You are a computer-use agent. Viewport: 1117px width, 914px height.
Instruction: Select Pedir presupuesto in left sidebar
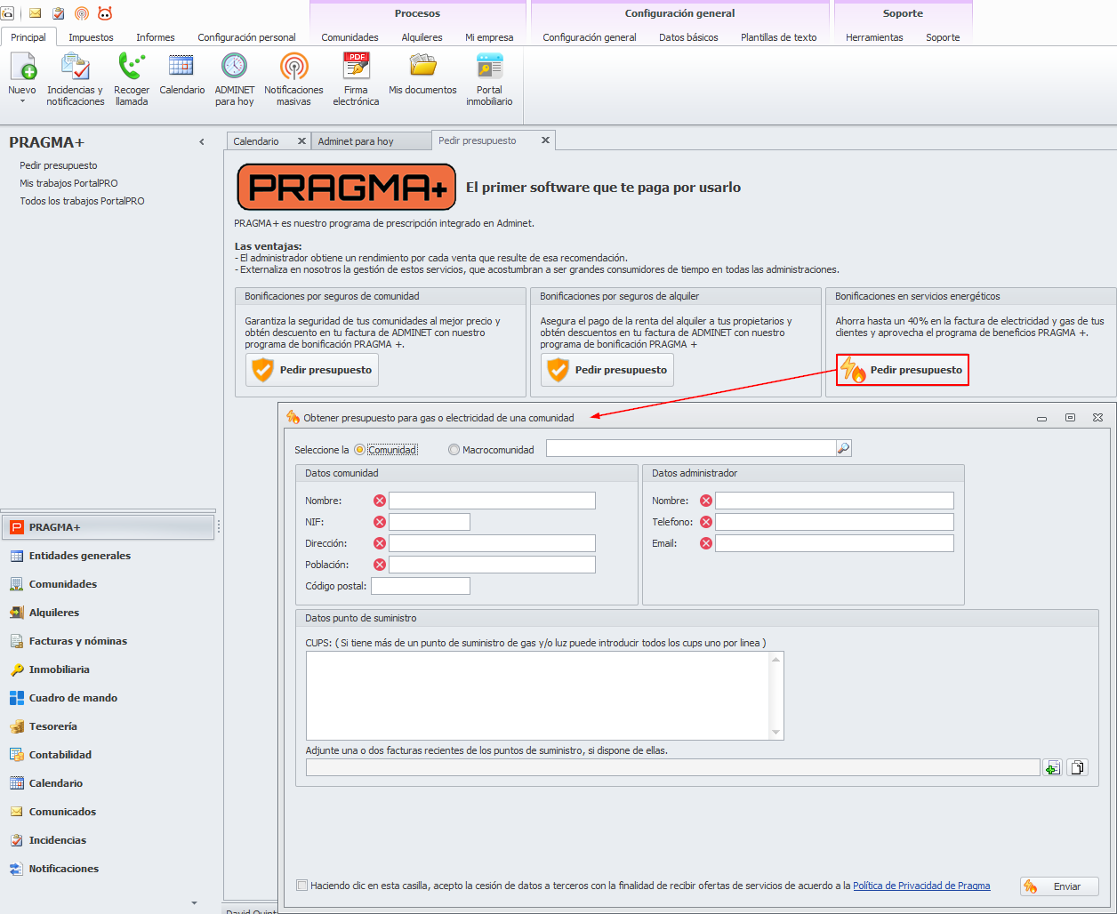pos(59,165)
